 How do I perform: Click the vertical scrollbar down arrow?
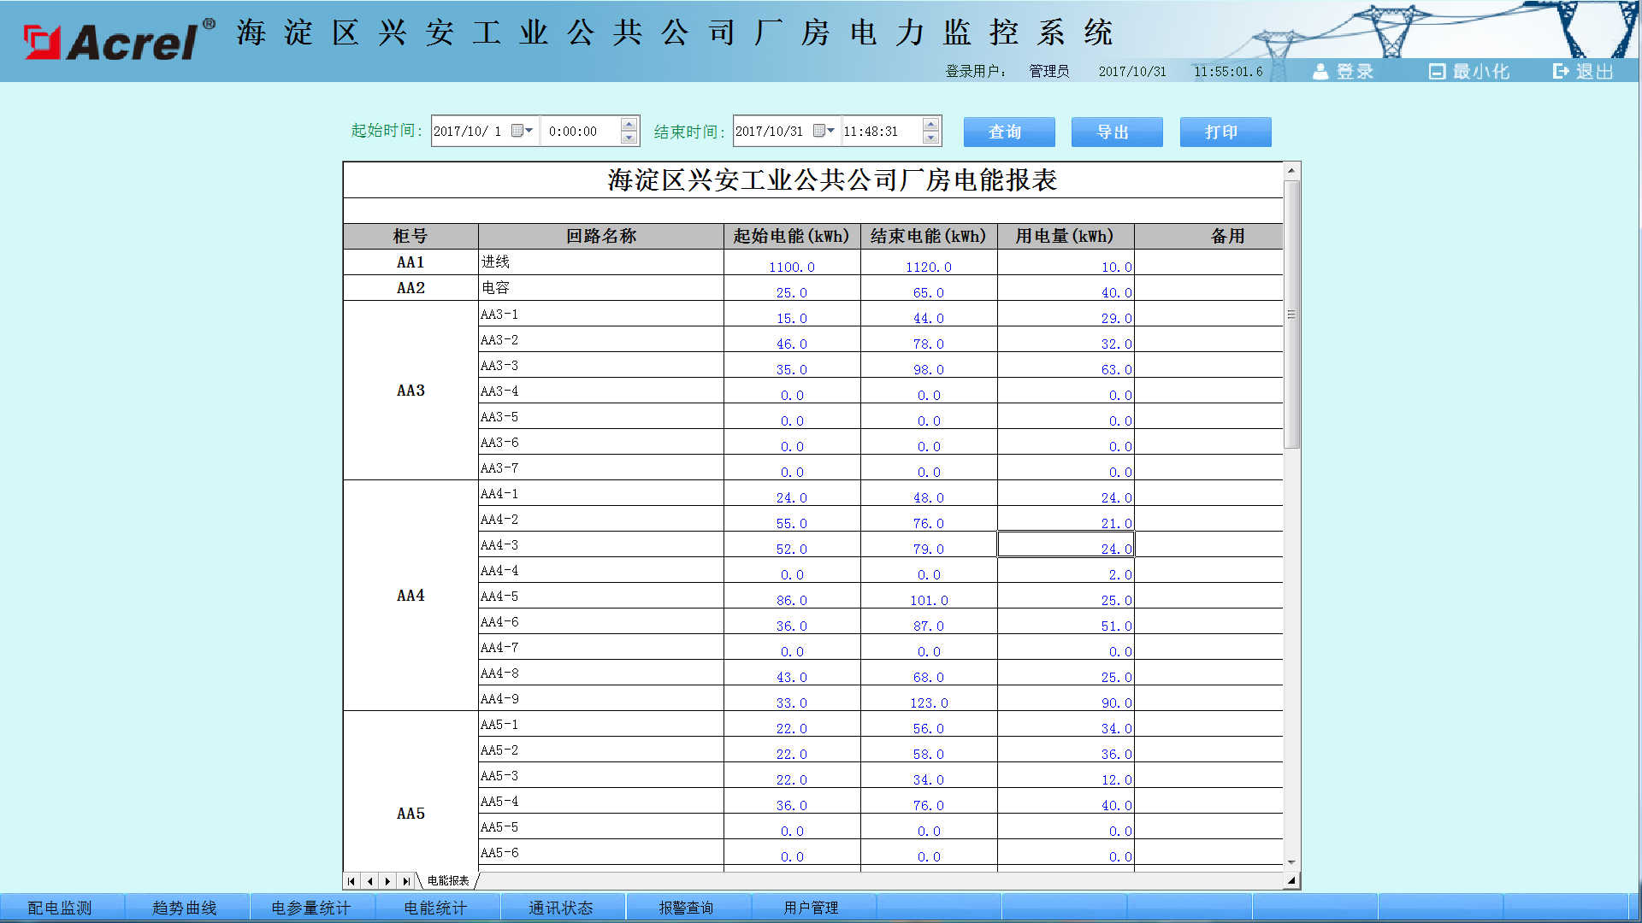1291,862
